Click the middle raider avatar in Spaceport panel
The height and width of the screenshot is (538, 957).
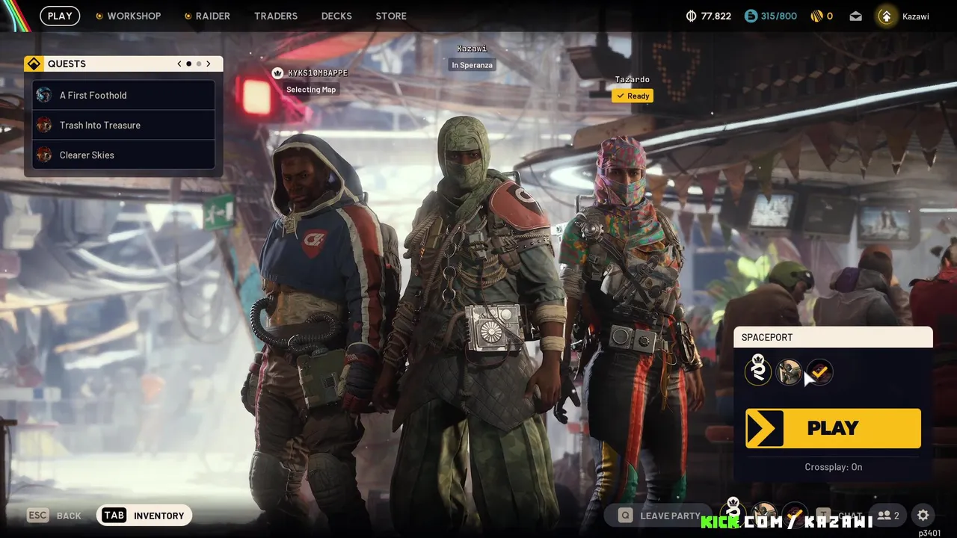(x=789, y=371)
